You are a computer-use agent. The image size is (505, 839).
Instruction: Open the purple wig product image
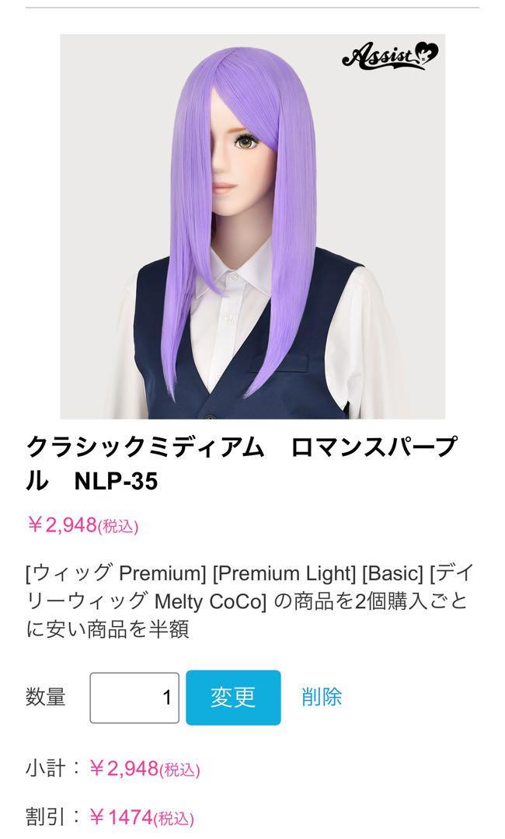[252, 226]
